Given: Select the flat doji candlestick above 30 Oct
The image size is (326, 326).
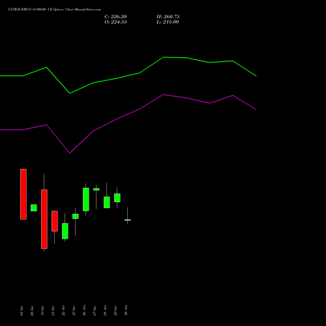Looking at the screenshot, I should click(128, 220).
